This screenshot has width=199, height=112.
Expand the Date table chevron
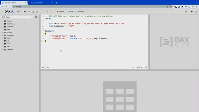3,30
